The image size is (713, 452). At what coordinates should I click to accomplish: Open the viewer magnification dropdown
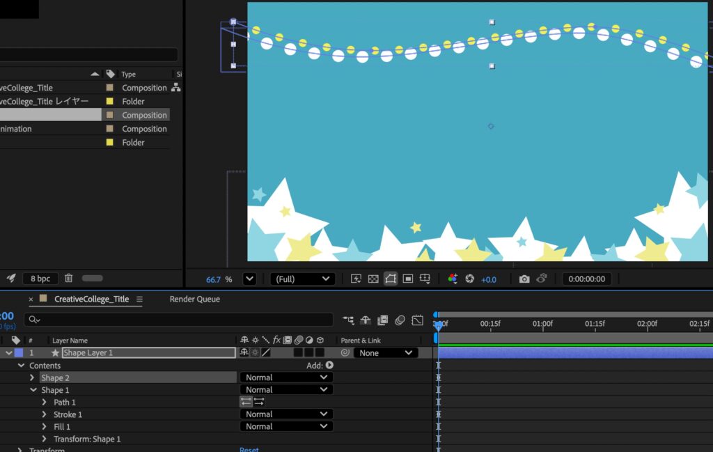(249, 279)
